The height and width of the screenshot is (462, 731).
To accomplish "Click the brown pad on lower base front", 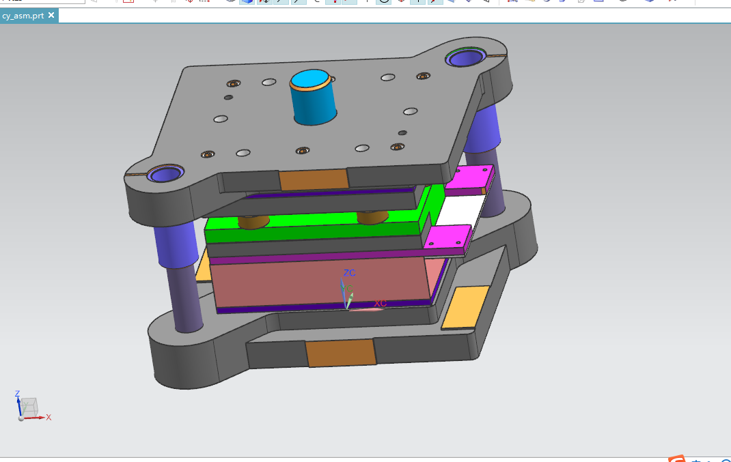I will pos(341,353).
